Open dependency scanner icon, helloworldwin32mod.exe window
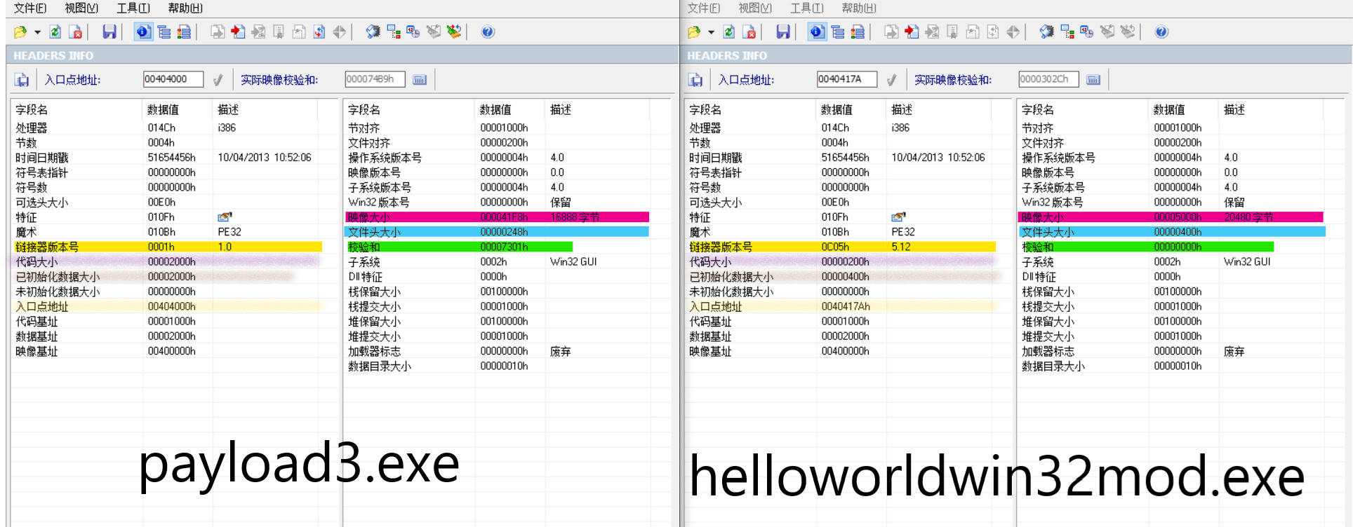This screenshot has height=527, width=1353. tap(1067, 32)
